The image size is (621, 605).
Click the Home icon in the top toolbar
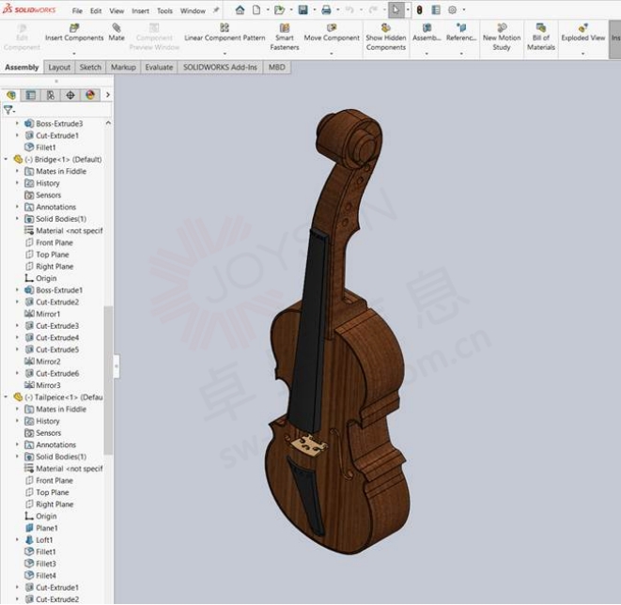click(240, 10)
